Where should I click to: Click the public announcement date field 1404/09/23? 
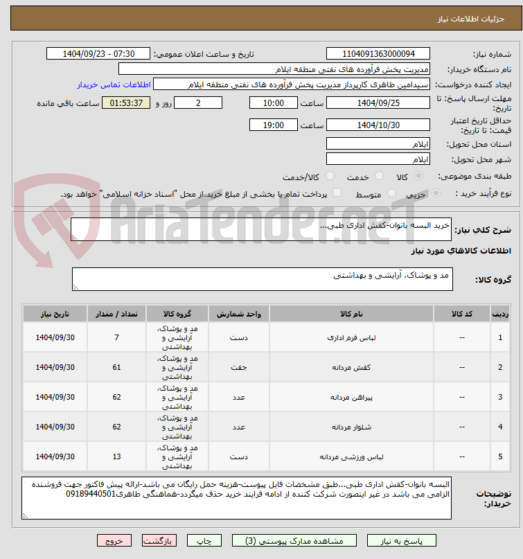(98, 54)
